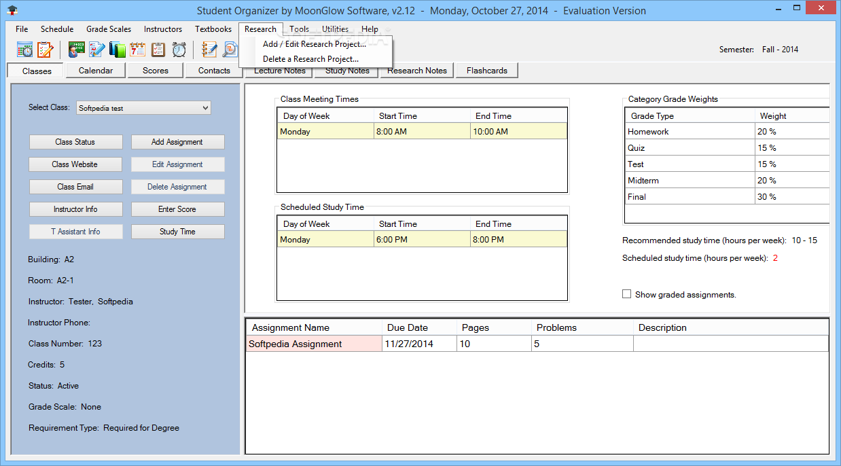Image resolution: width=841 pixels, height=466 pixels.
Task: Click the Study Time button
Action: tap(177, 232)
